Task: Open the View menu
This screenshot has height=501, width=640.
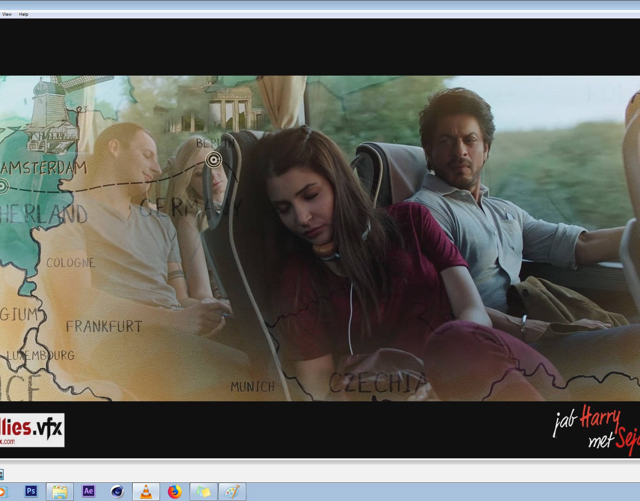Action: coord(7,14)
